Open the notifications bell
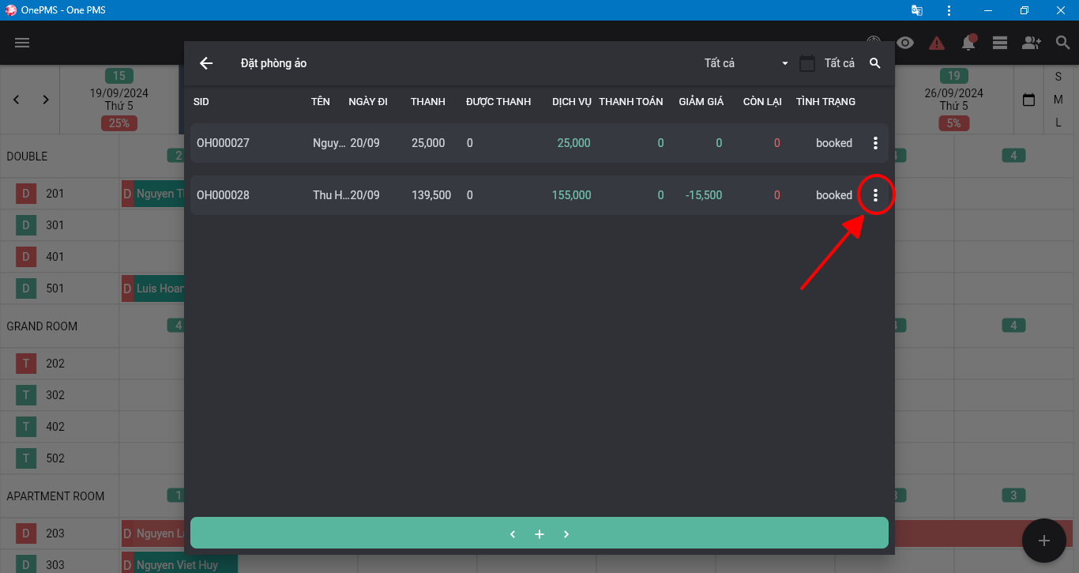The height and width of the screenshot is (573, 1079). click(x=968, y=43)
